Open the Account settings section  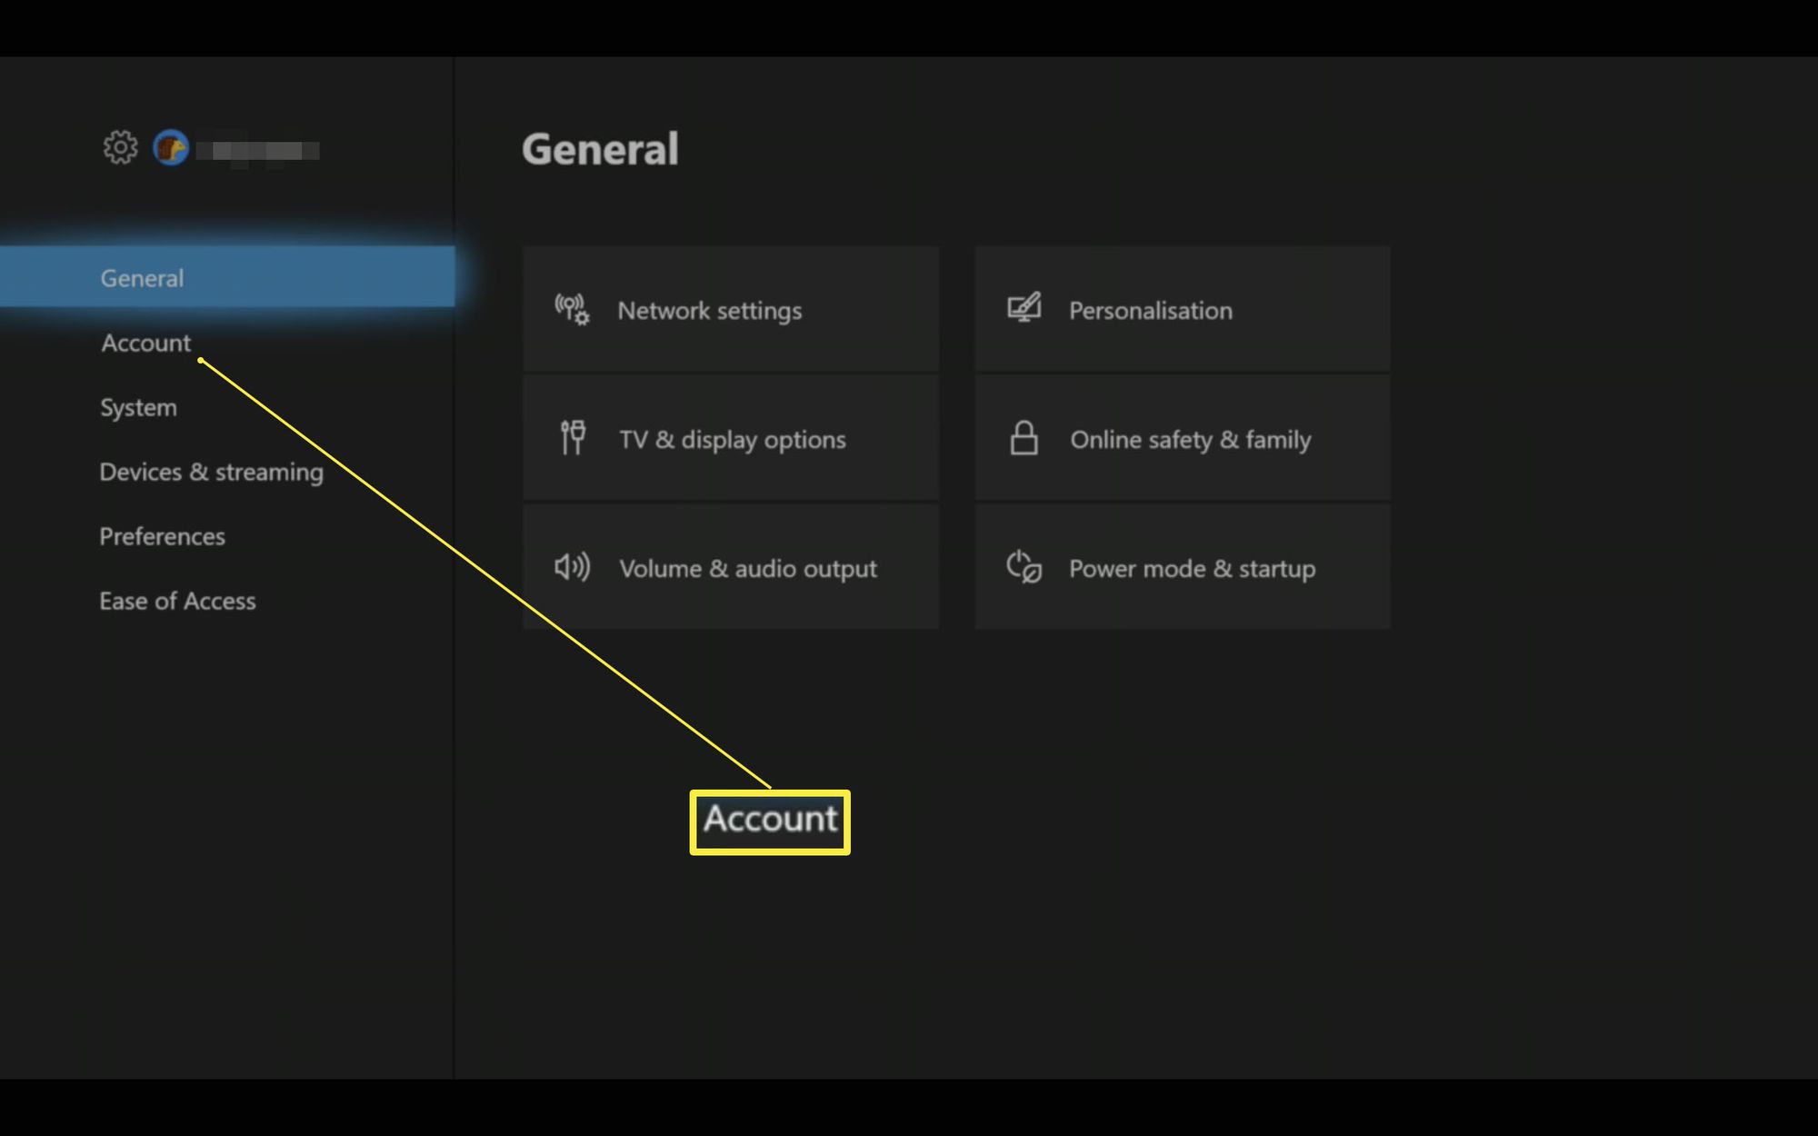pos(145,342)
